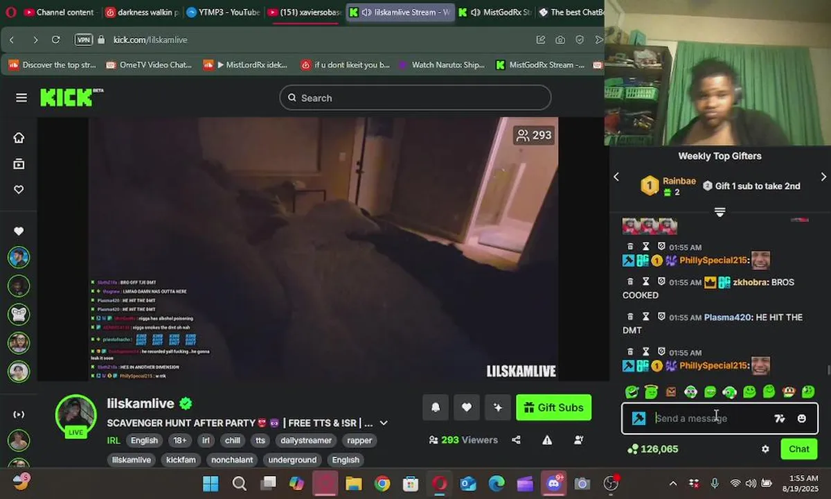Click the moderator hammer badge in message box
The image size is (831, 499).
[639, 419]
